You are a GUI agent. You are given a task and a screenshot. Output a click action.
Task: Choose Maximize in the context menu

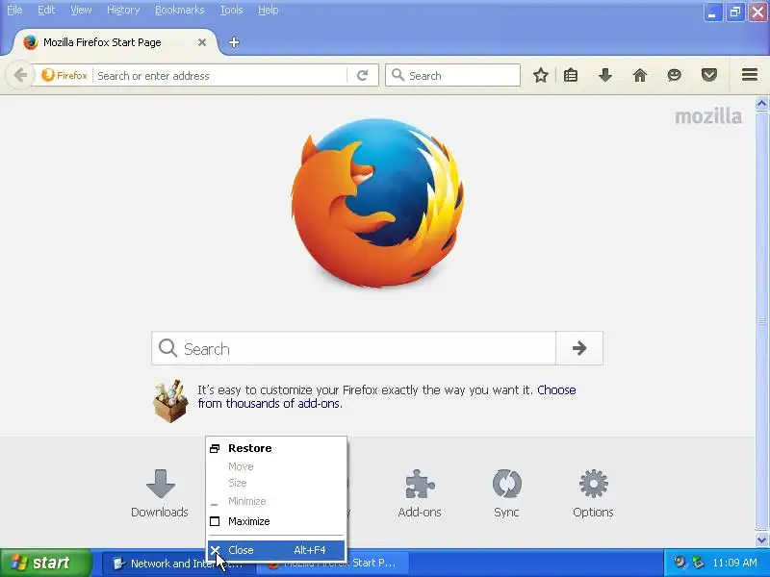[276, 521]
